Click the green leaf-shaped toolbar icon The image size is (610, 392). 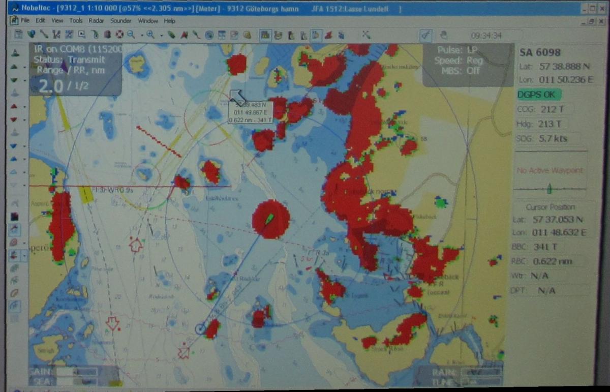[171, 35]
